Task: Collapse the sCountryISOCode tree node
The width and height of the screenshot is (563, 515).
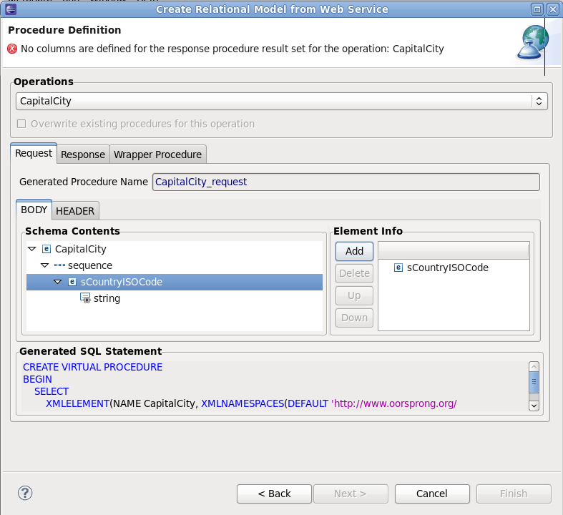Action: pos(58,282)
